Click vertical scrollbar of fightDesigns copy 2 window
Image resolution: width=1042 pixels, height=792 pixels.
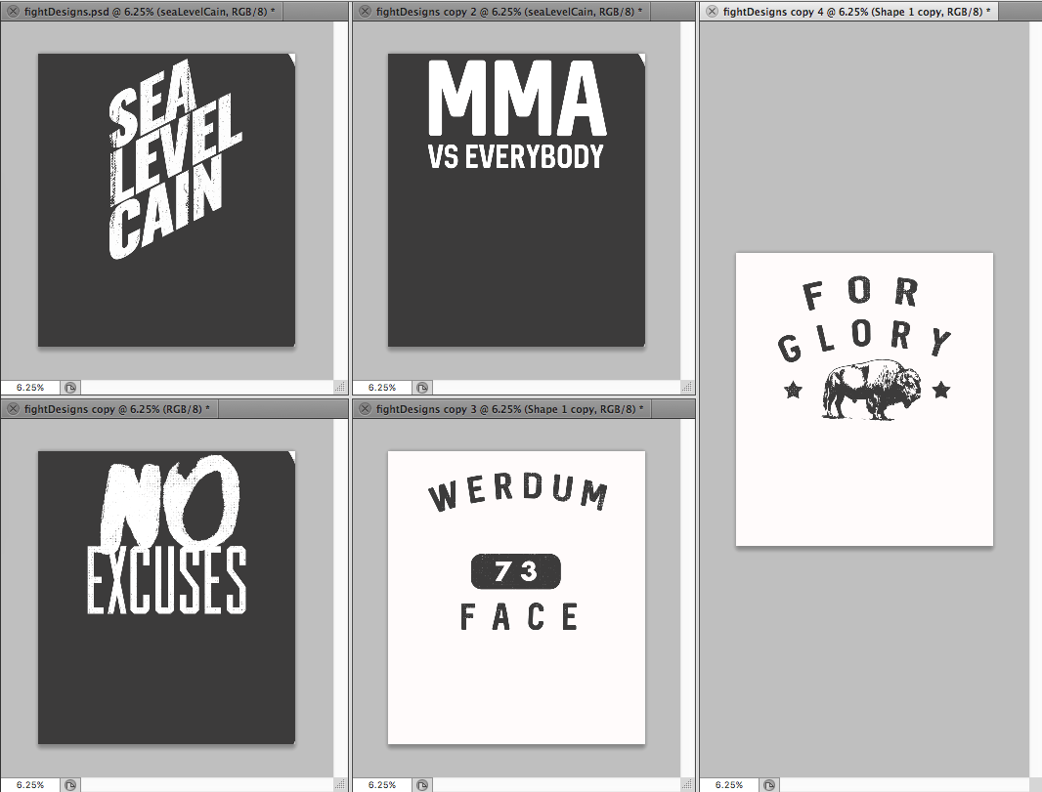point(687,200)
